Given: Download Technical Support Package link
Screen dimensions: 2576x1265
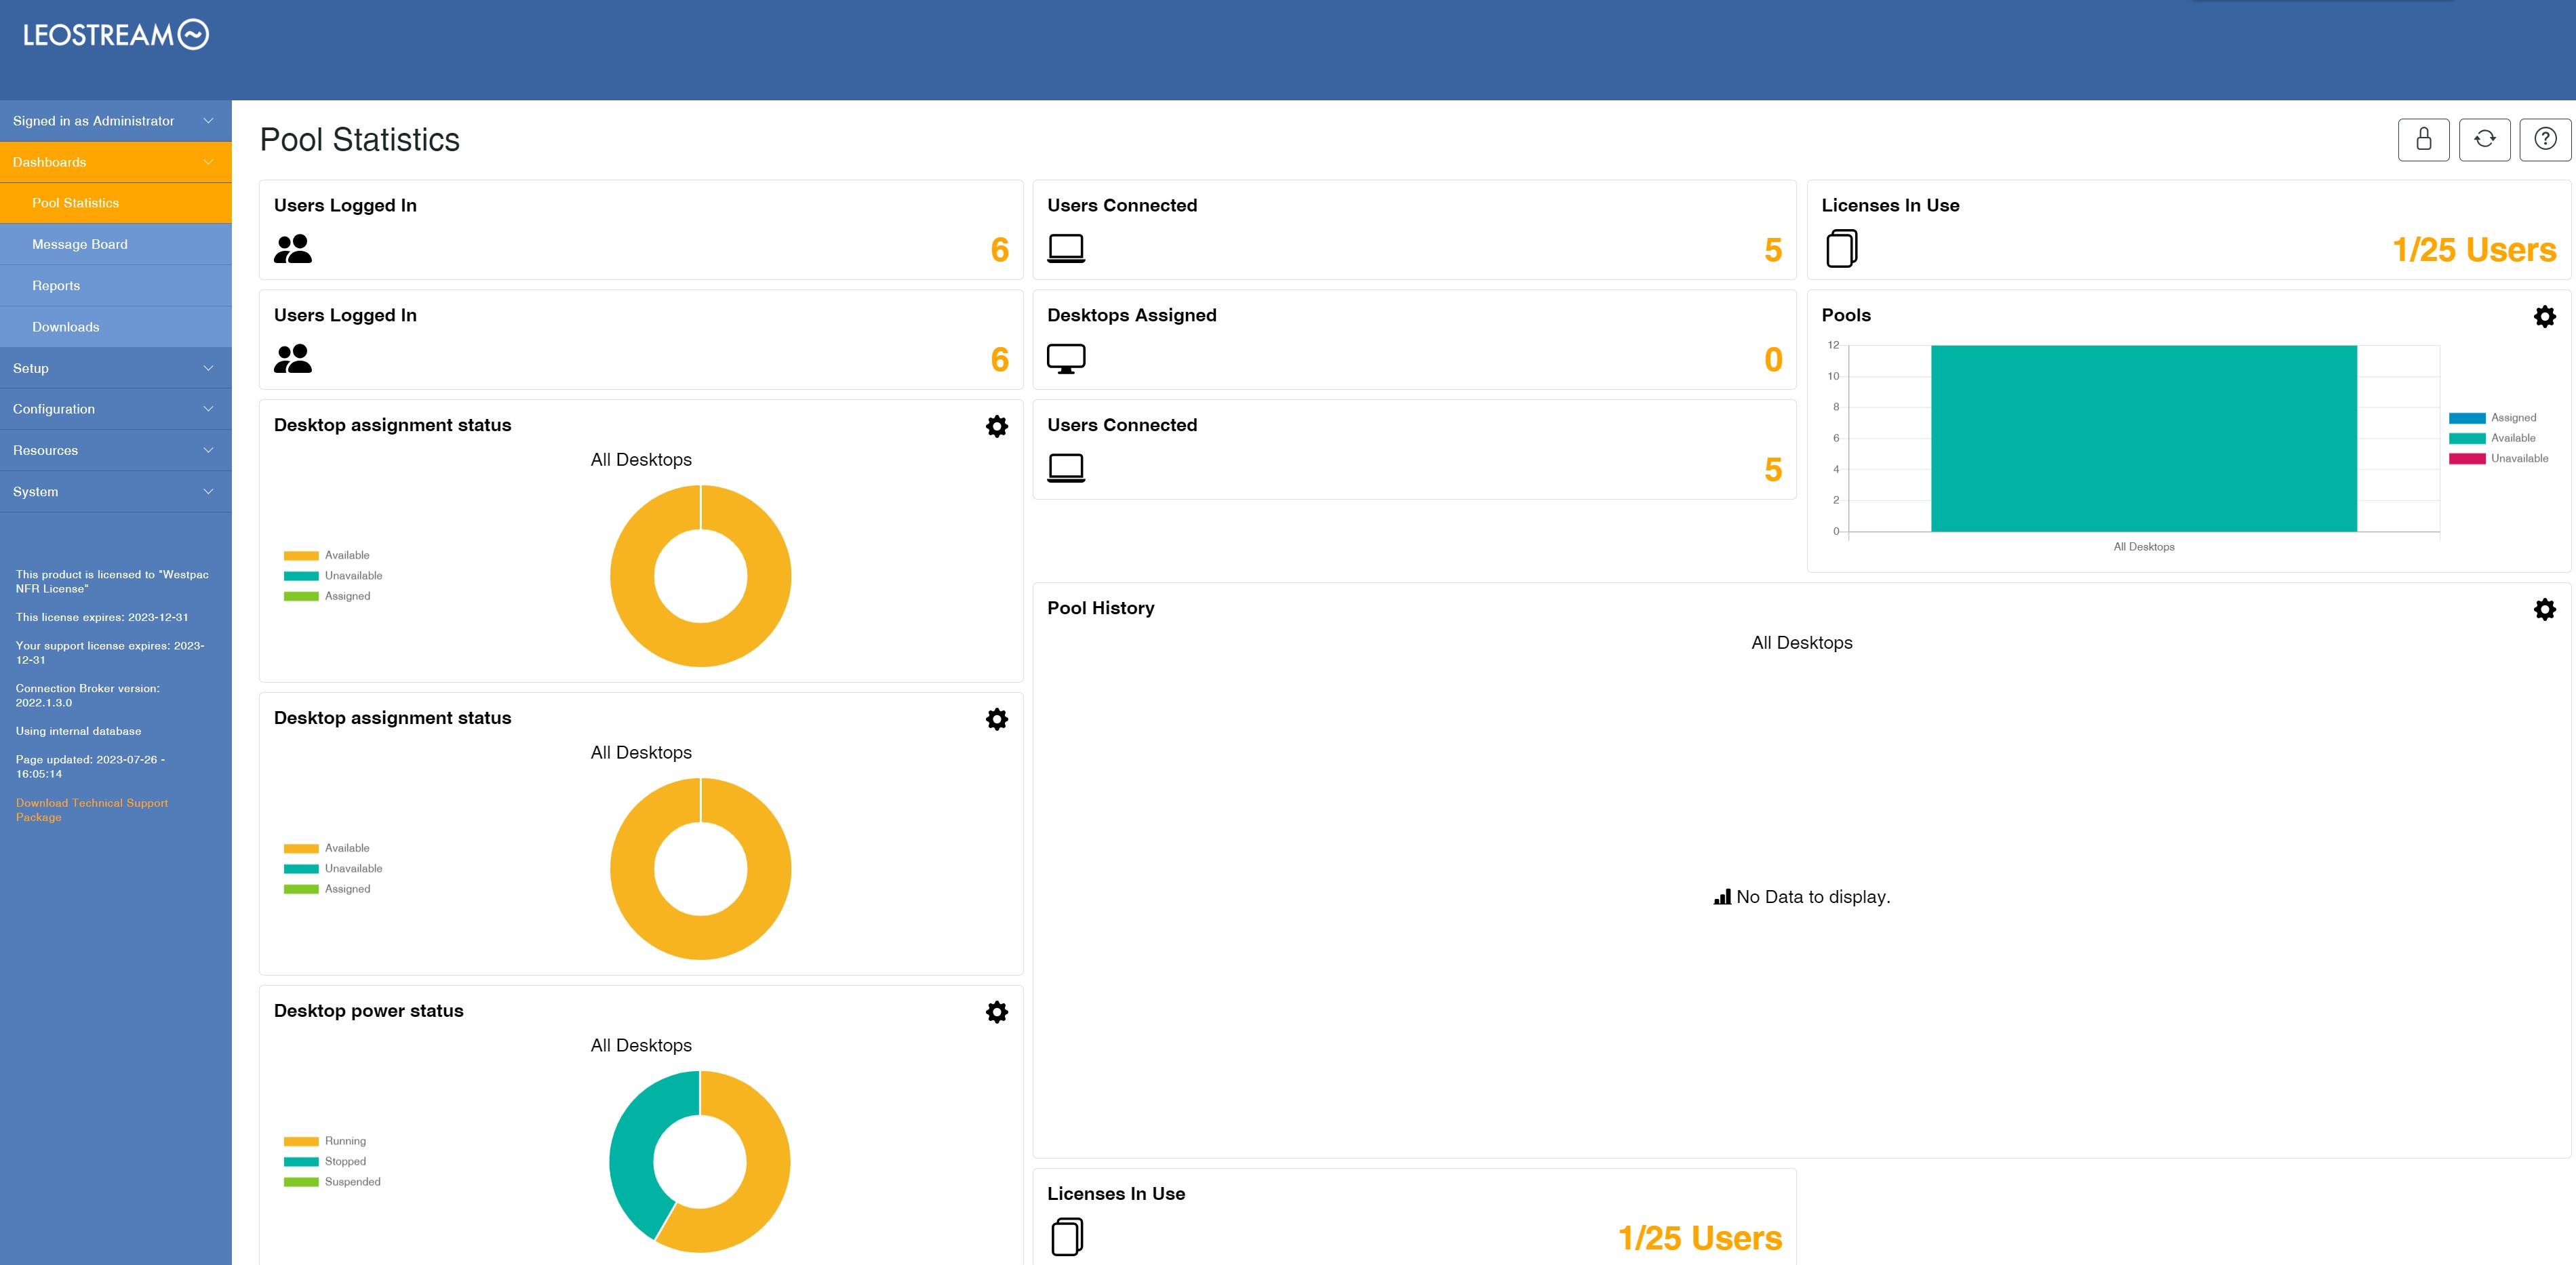Looking at the screenshot, I should point(91,810).
